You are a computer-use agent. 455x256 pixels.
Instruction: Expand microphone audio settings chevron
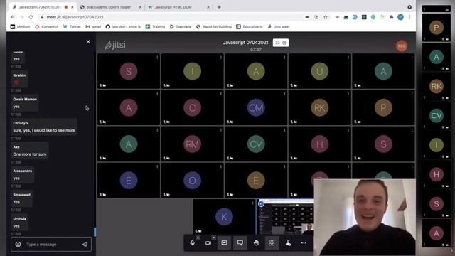(x=198, y=238)
